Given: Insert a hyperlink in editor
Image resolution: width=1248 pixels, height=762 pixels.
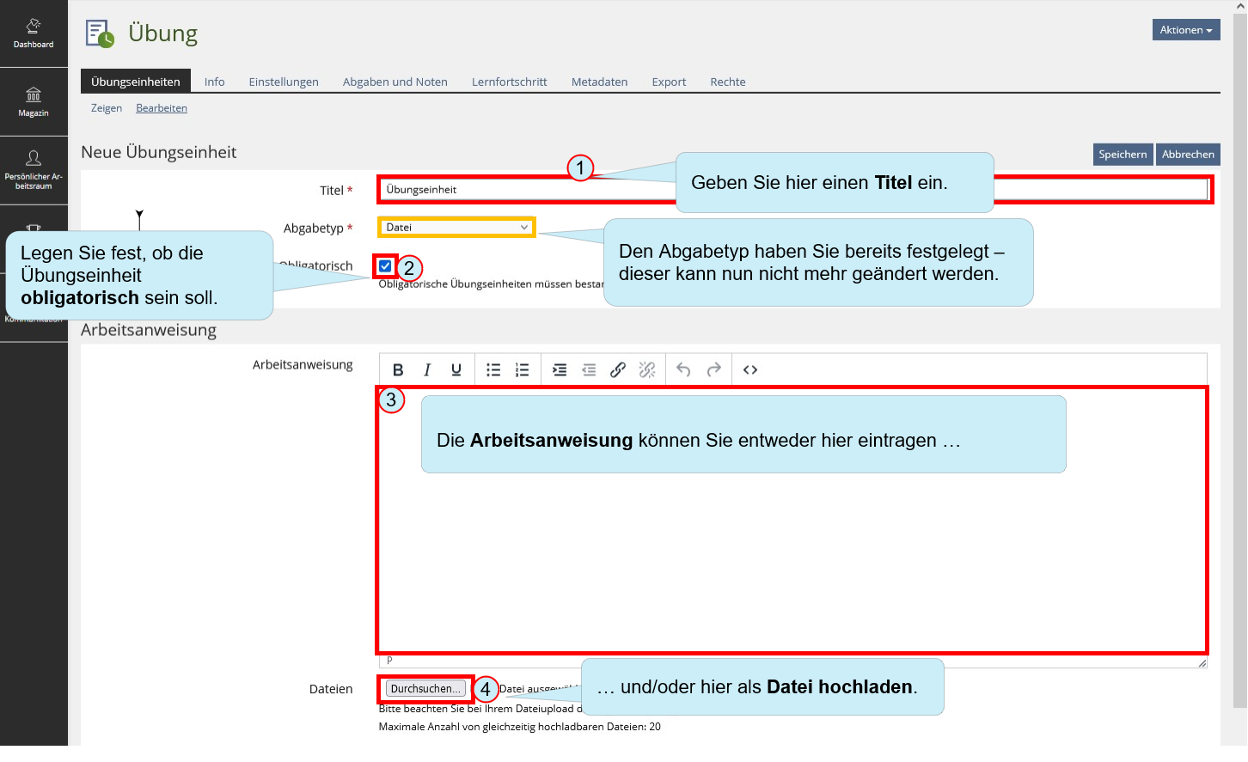Looking at the screenshot, I should [618, 370].
